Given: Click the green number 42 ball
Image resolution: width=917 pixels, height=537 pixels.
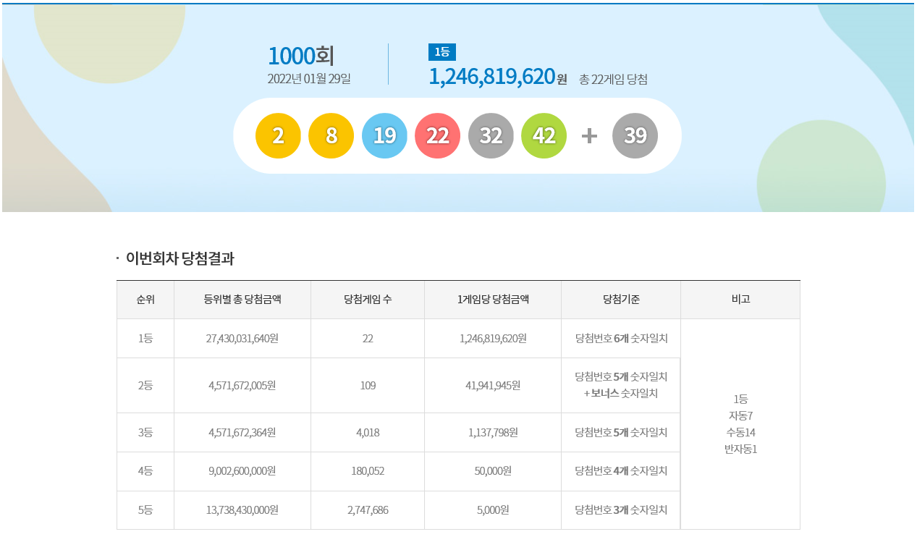Looking at the screenshot, I should pos(544,135).
